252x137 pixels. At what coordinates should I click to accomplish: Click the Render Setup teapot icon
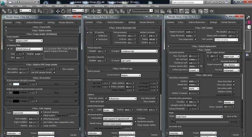[200, 11]
